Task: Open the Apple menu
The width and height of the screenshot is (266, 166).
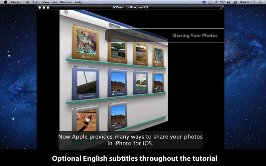Action: (6, 2)
